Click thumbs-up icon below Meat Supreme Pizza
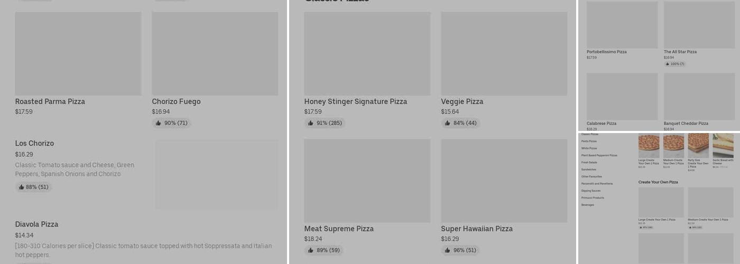Image resolution: width=740 pixels, height=264 pixels. point(310,250)
